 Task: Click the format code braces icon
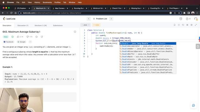(x=179, y=25)
